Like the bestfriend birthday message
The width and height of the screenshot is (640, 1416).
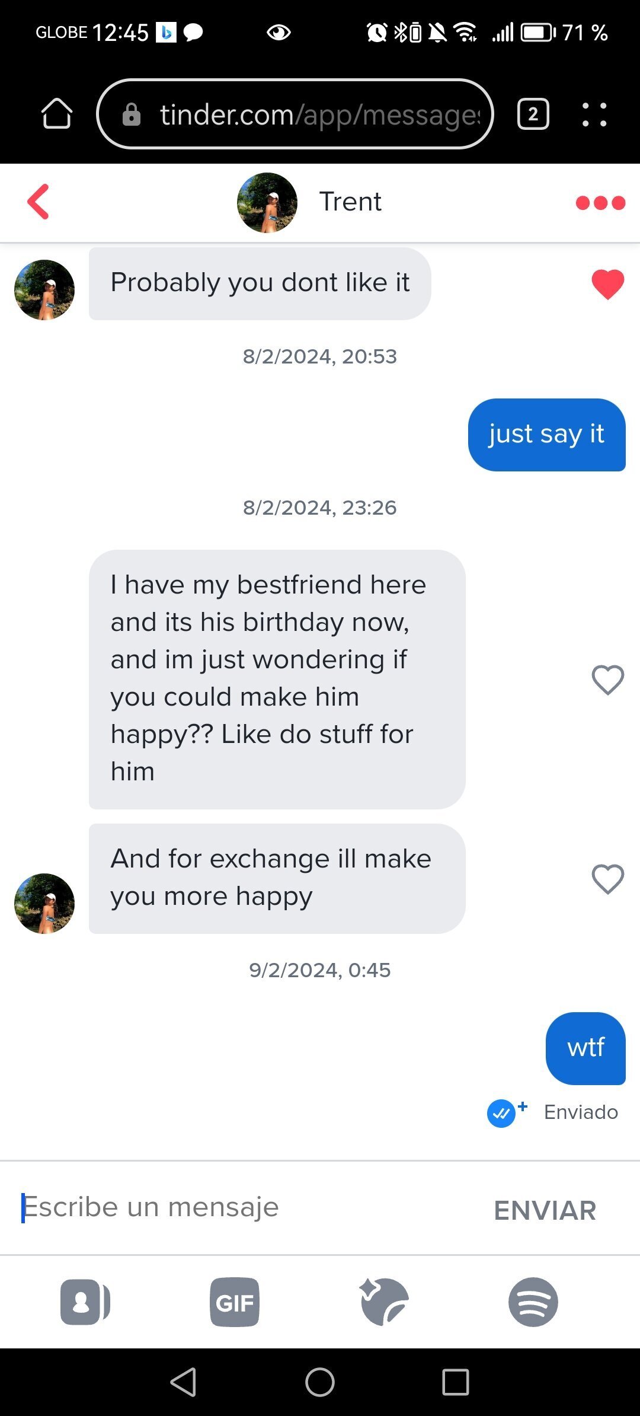click(607, 680)
